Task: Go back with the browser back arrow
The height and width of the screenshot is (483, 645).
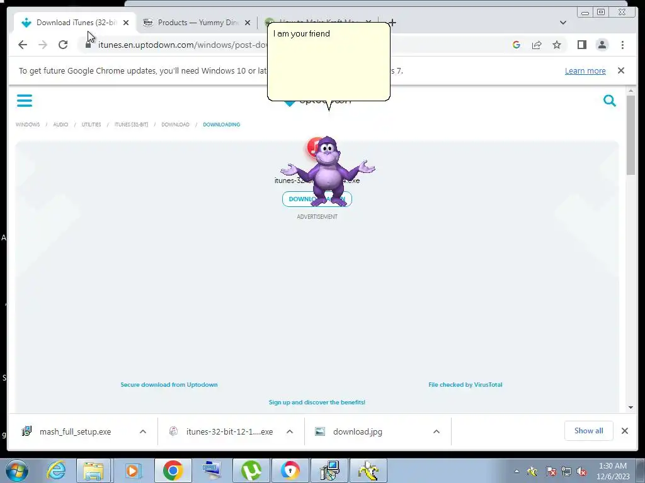Action: pos(23,45)
